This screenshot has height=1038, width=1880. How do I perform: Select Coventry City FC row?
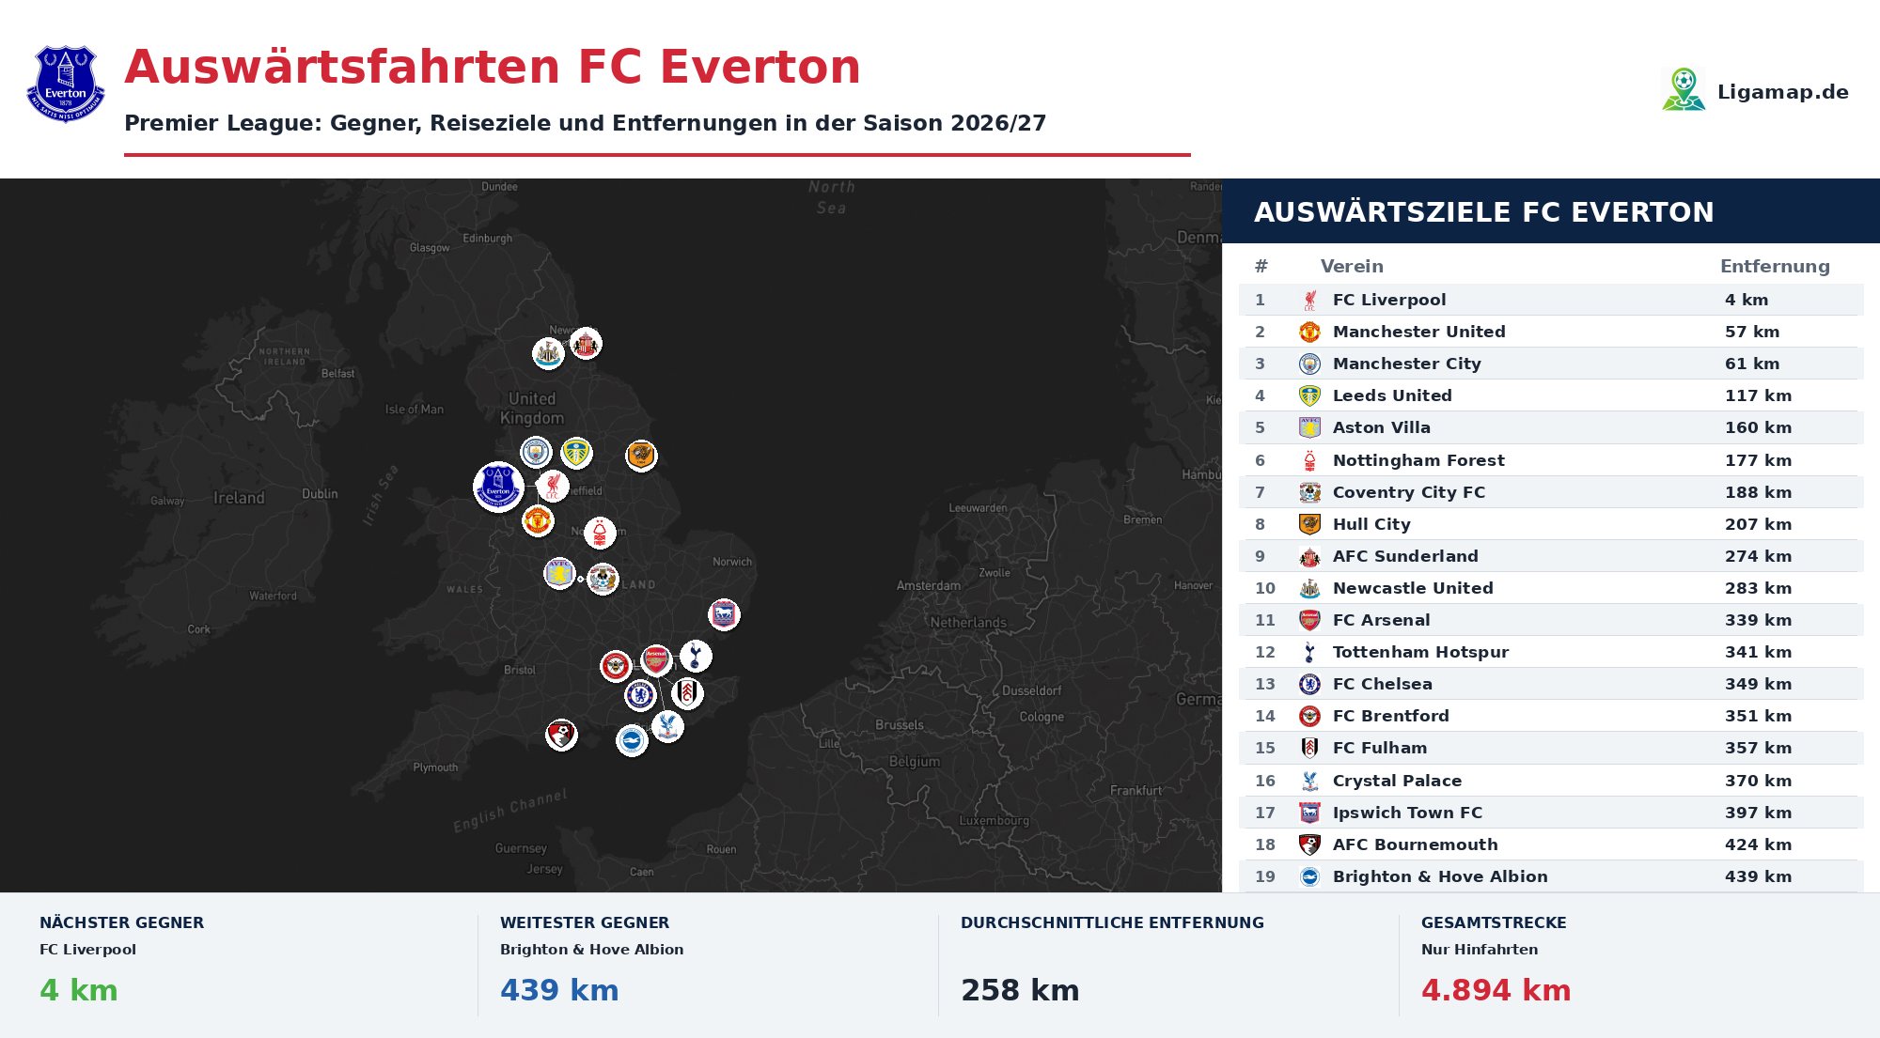tap(1551, 492)
